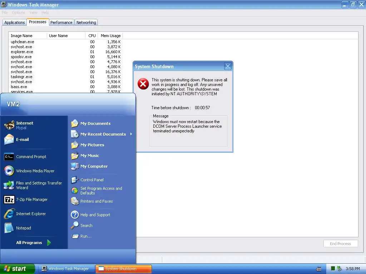
Task: Select the explorer.exe process
Action: pyautogui.click(x=66, y=52)
